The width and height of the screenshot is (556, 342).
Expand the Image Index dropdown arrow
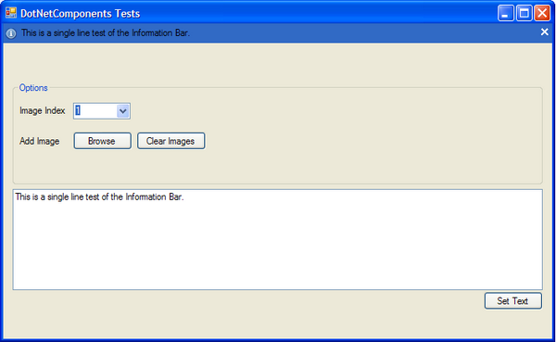(122, 111)
